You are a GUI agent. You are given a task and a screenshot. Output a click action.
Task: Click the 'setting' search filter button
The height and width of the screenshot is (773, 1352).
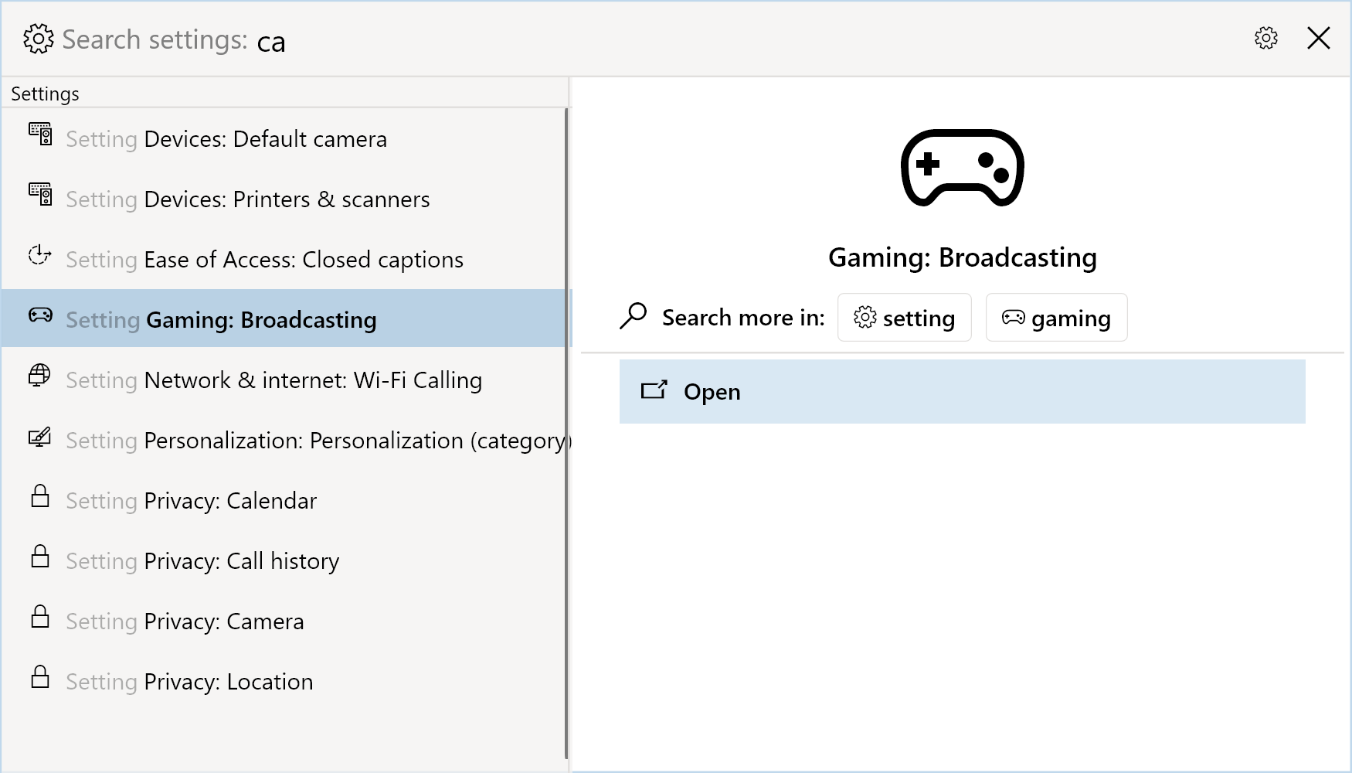pos(904,317)
